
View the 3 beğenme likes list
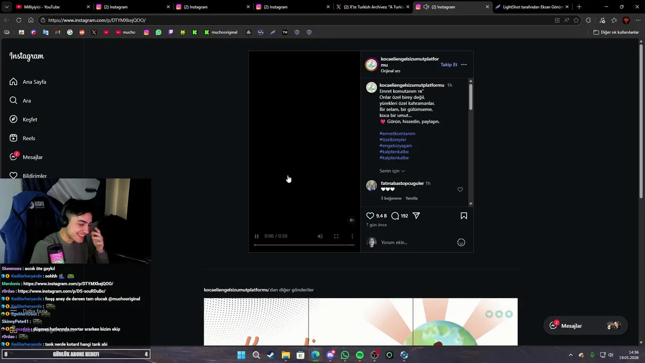[391, 198]
